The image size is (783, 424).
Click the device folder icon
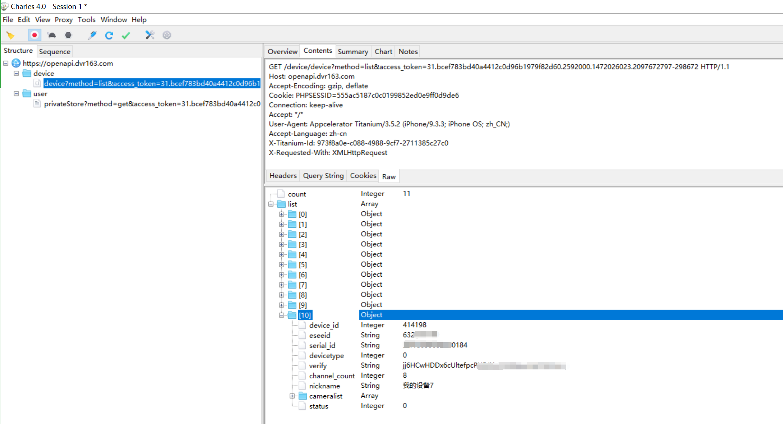[x=27, y=73]
